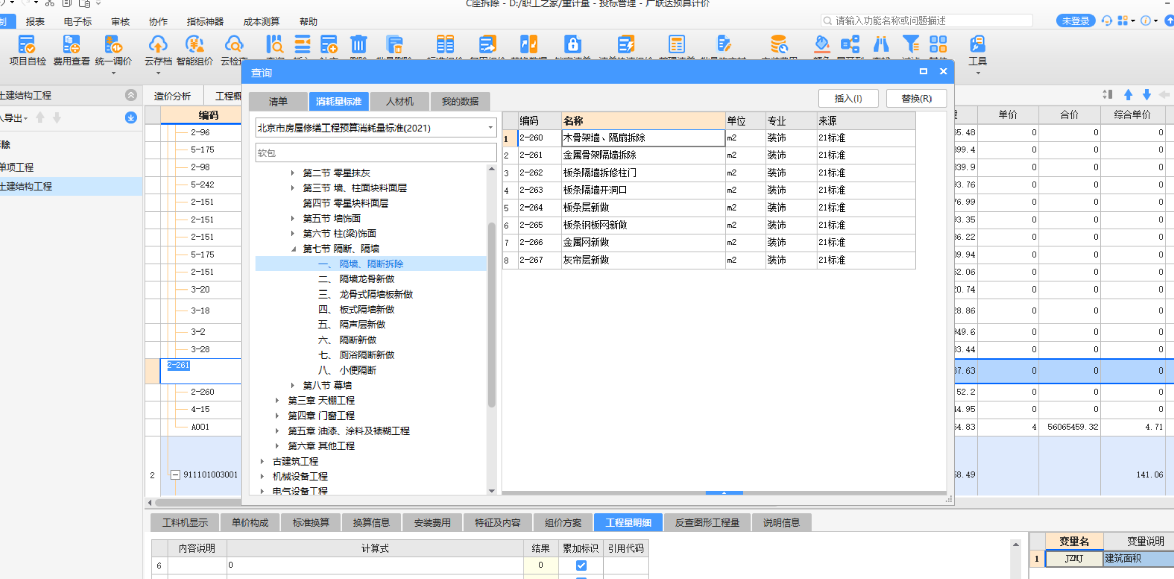Switch to the 清单 tab in the query dialog

point(278,101)
